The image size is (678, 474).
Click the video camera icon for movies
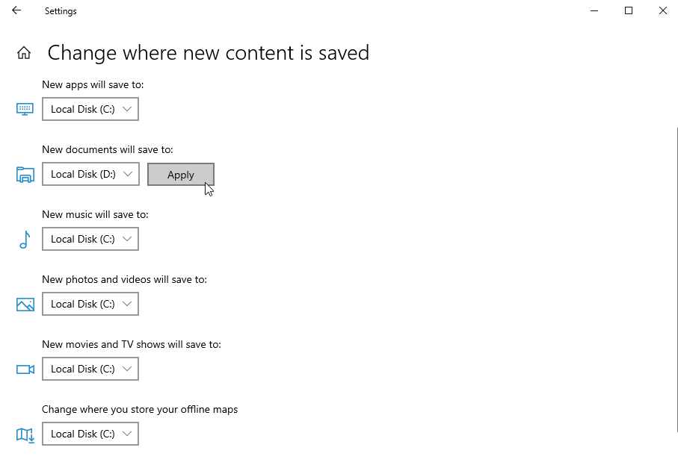coord(25,369)
